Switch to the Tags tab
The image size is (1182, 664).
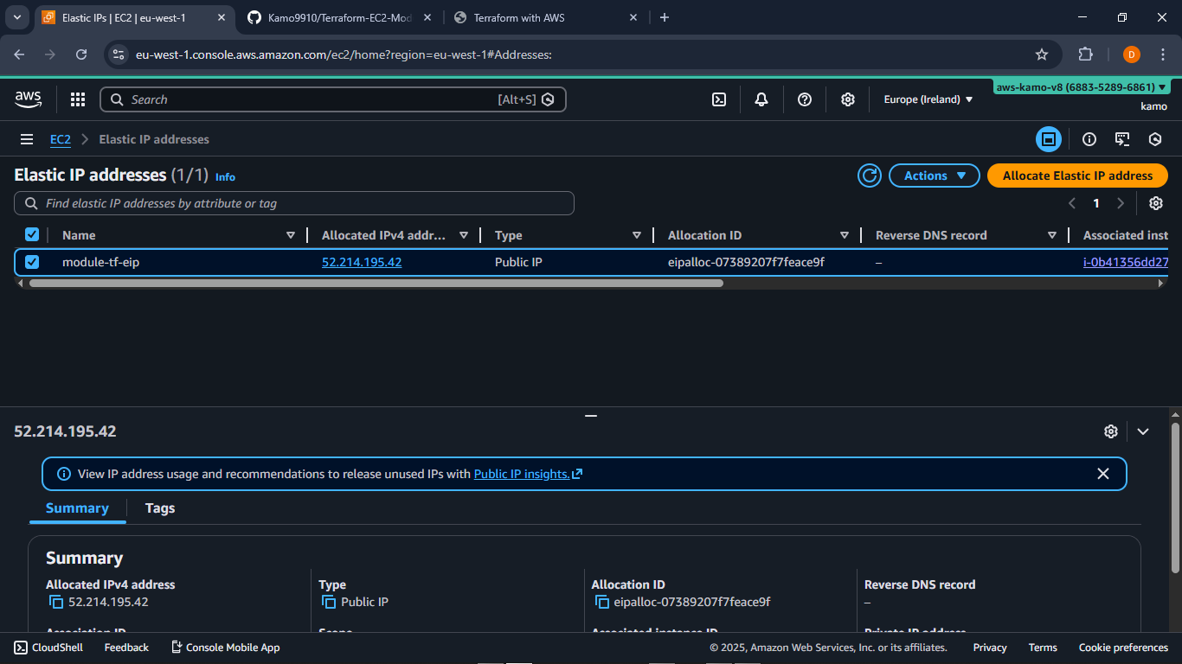[160, 508]
